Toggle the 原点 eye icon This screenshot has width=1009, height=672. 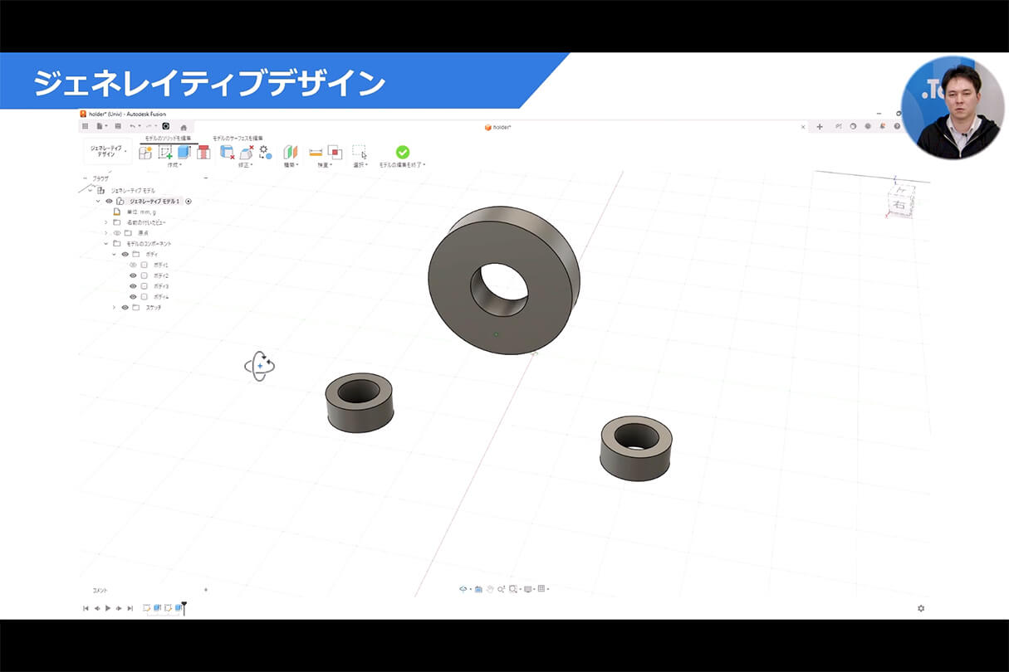(117, 233)
